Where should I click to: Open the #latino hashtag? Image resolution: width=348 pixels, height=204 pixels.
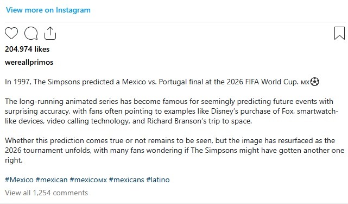pyautogui.click(x=158, y=180)
